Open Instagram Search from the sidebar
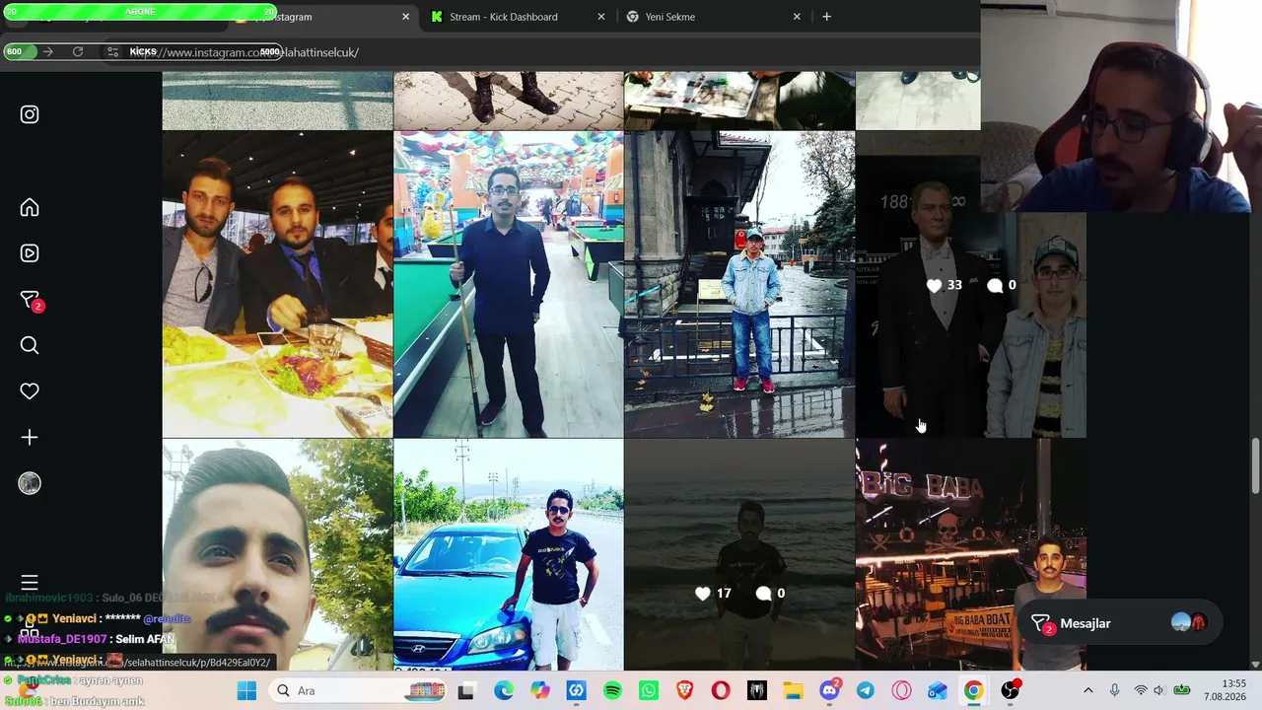This screenshot has width=1262, height=710. (30, 345)
